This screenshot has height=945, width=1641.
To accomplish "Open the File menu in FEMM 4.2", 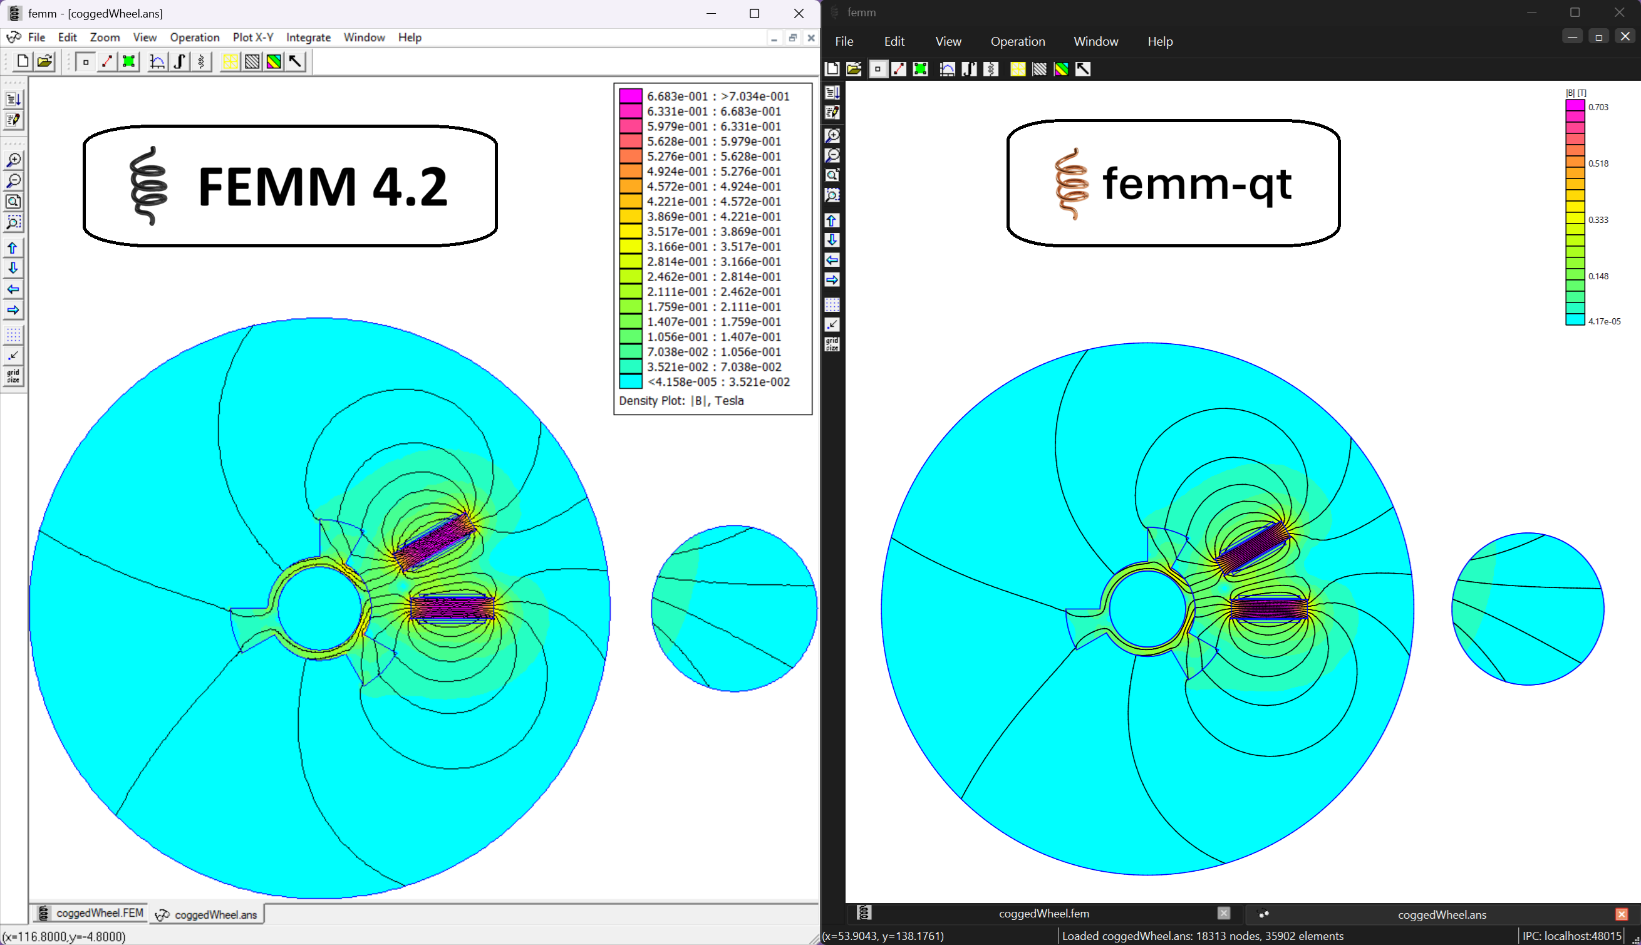I will coord(36,38).
